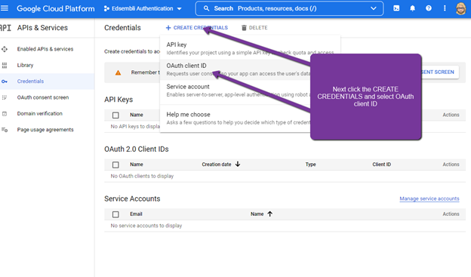Open the hamburger navigation menu
471x277 pixels.
click(5, 8)
